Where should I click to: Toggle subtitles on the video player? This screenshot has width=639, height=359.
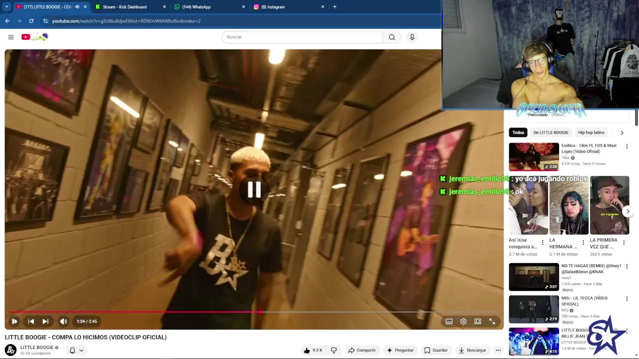tap(449, 322)
